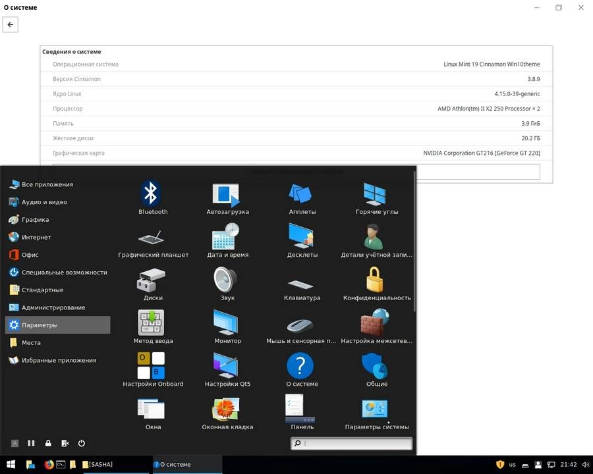Open Детали учётной записи
This screenshot has height=474, width=593.
coord(377,241)
